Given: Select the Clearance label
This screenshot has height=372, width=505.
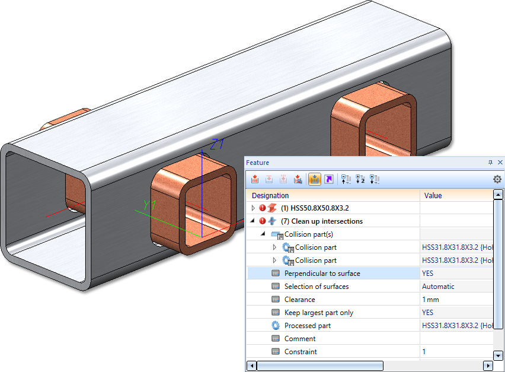Looking at the screenshot, I should [299, 300].
